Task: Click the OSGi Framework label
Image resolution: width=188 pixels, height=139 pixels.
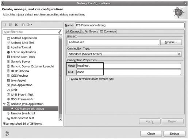Action: tap(22, 99)
